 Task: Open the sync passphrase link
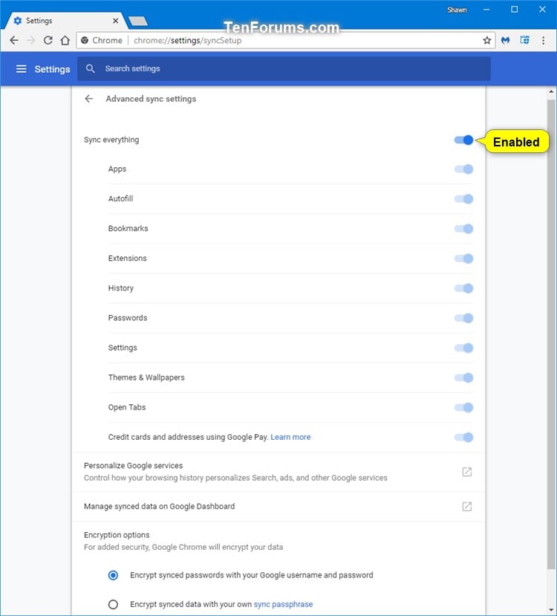coord(284,604)
